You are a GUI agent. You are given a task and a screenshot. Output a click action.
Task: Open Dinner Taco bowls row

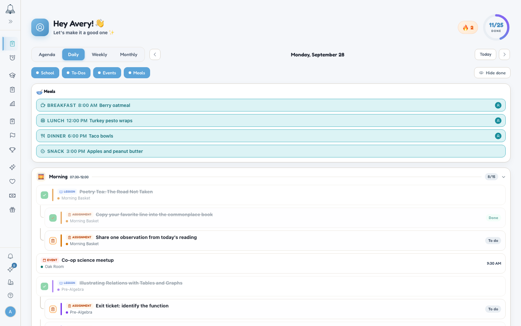click(x=271, y=136)
